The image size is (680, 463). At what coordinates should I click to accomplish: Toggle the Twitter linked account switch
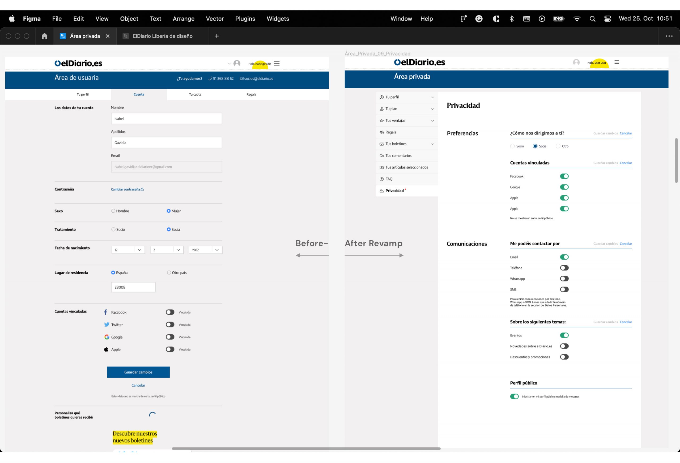tap(170, 325)
